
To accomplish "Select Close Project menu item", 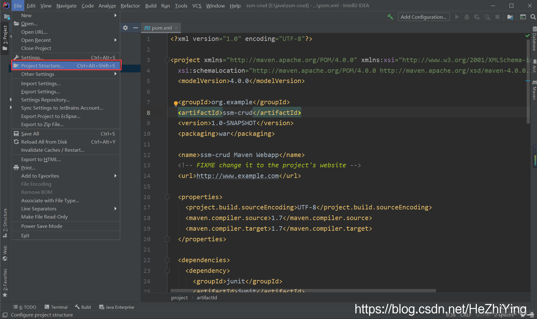I will (66, 48).
